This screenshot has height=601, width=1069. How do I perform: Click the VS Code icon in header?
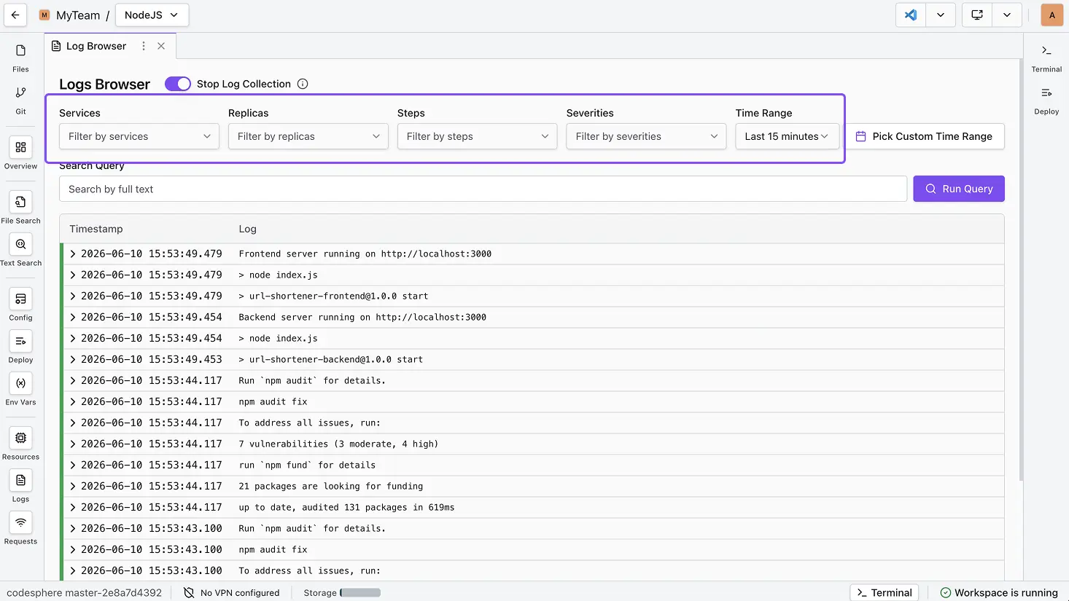coord(911,15)
